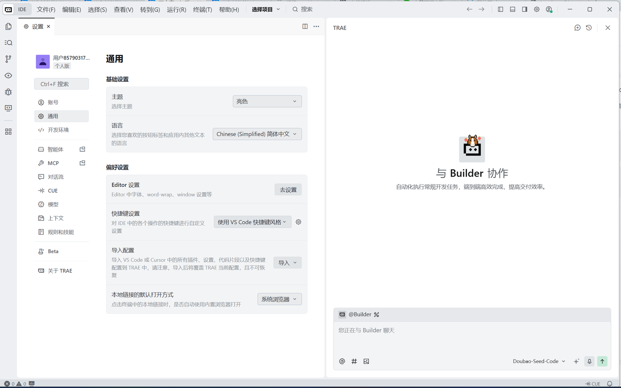Close the 设置 tab

click(48, 26)
